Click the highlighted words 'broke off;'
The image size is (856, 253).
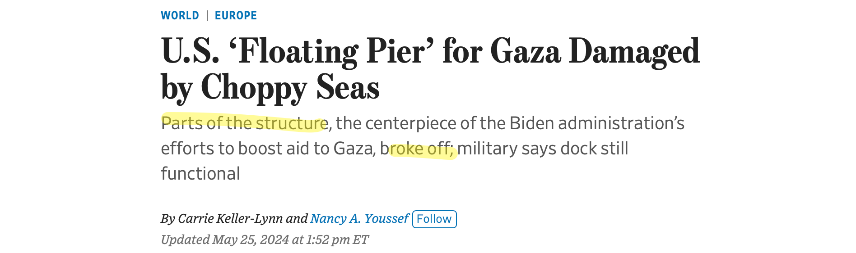coord(422,149)
